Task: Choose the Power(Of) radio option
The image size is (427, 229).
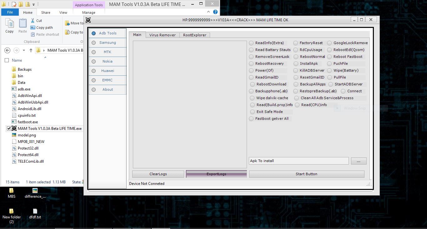Action: pyautogui.click(x=251, y=70)
